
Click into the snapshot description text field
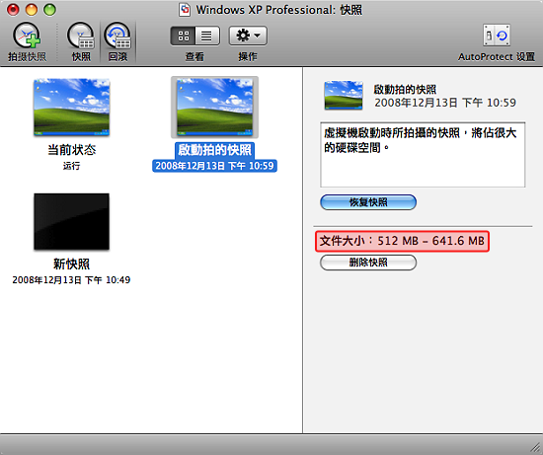pos(423,154)
